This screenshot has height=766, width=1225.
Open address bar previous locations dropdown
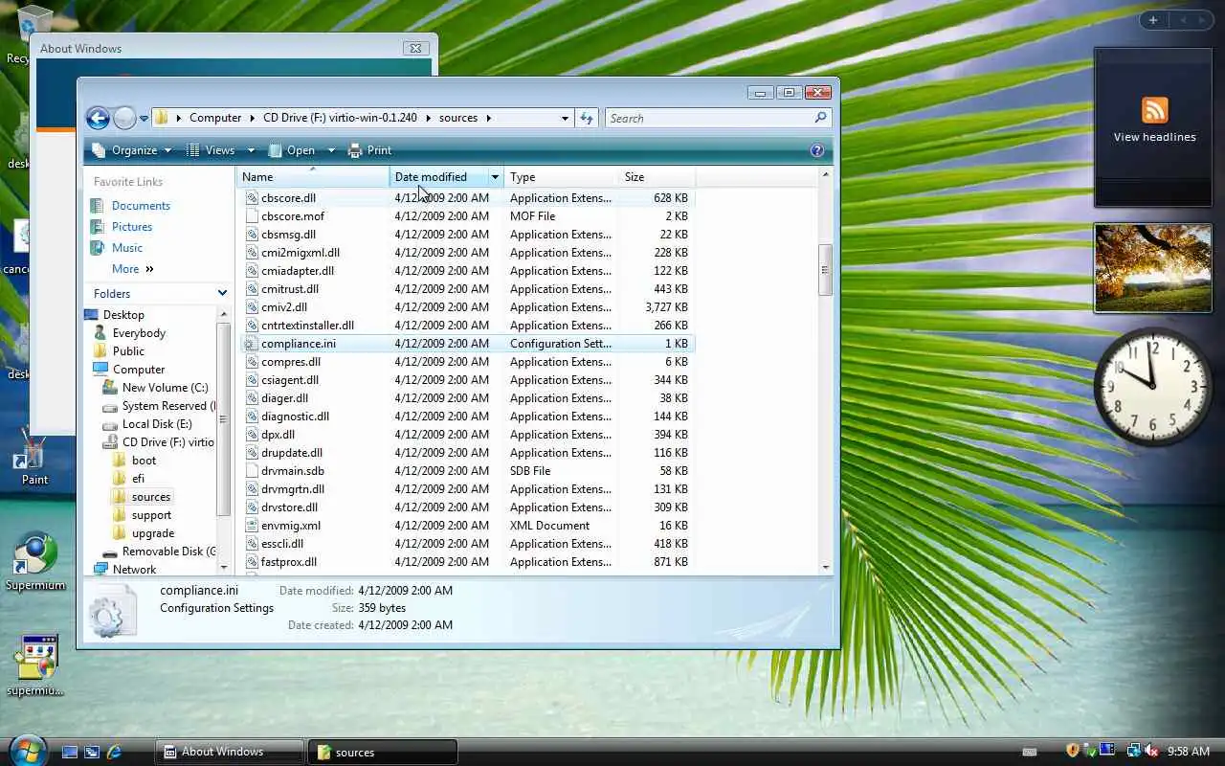coord(565,118)
